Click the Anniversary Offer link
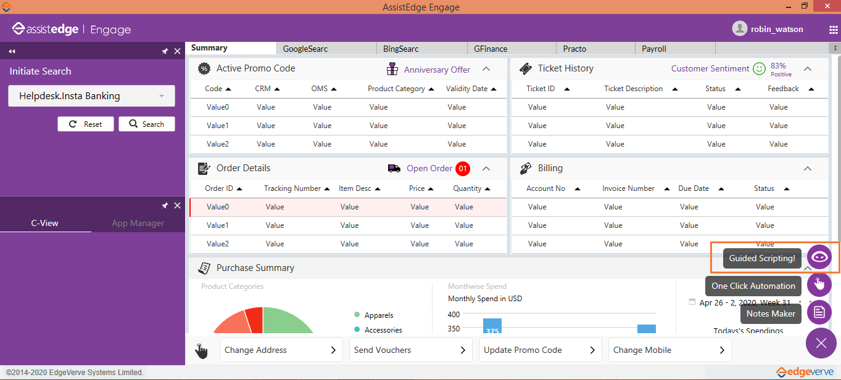This screenshot has height=380, width=841. point(437,70)
